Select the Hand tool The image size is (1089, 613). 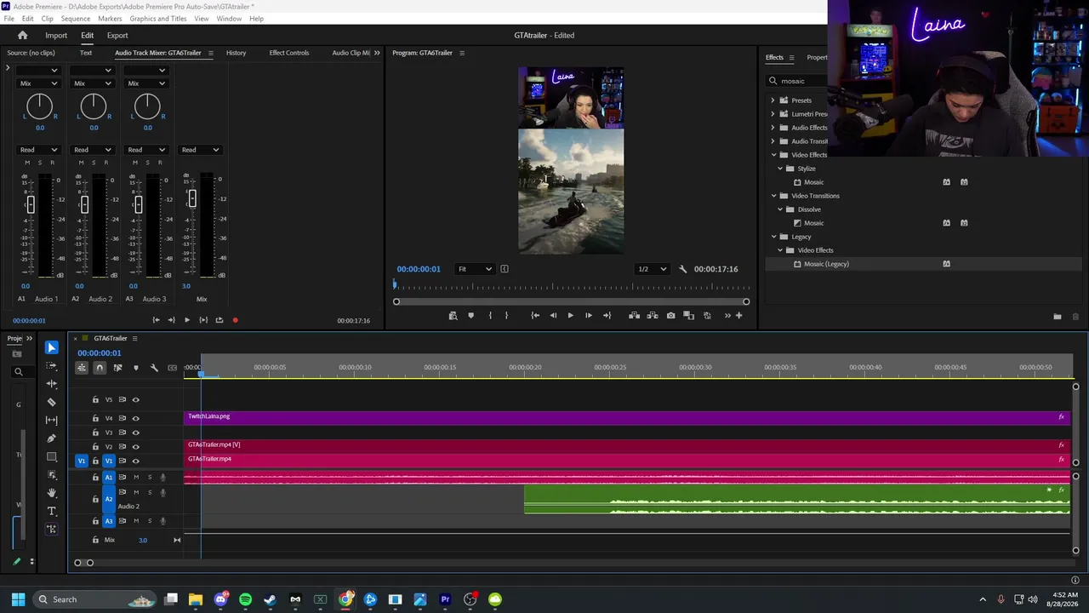pos(52,493)
